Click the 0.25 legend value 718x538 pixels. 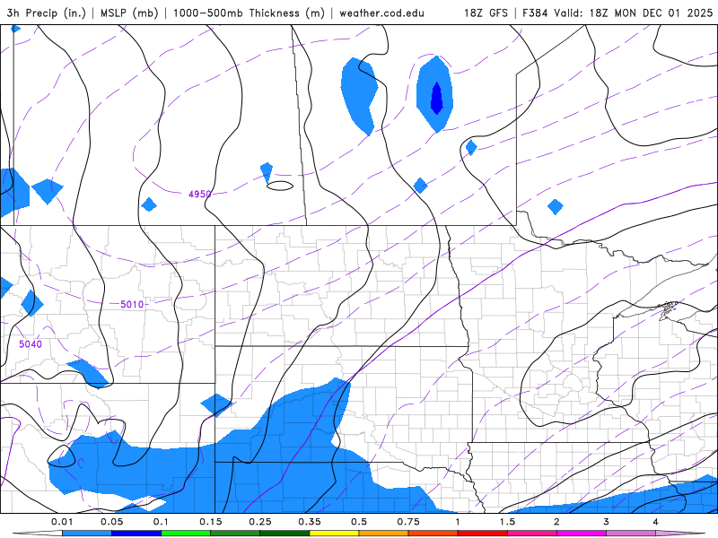[260, 522]
